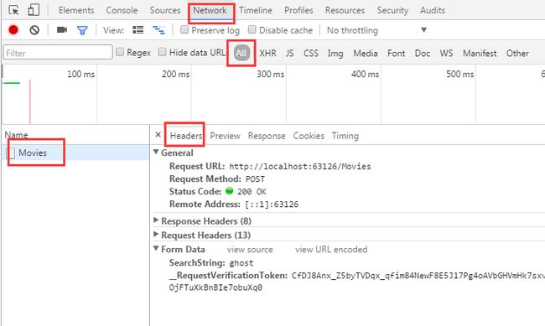Collapse the Form Data section
The image size is (545, 326).
point(156,249)
